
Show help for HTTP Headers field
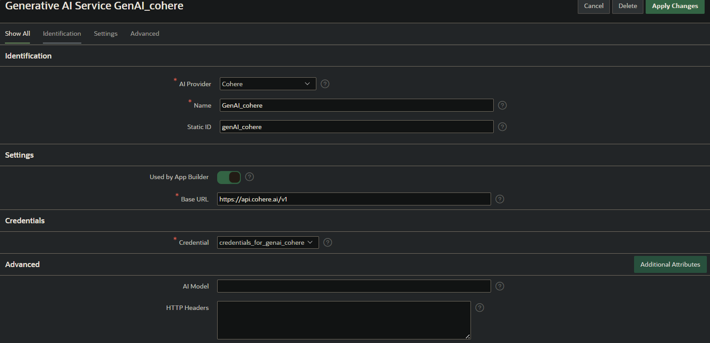pos(480,308)
